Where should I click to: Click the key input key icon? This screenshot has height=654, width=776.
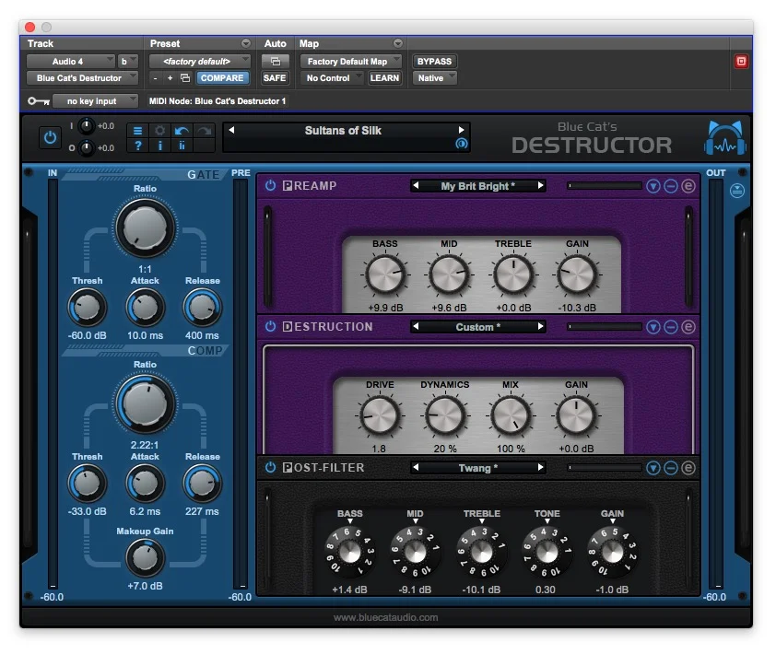[x=39, y=101]
